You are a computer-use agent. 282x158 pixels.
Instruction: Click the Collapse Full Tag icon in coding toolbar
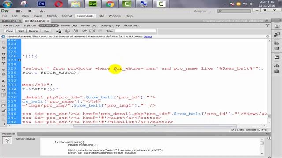[4, 54]
